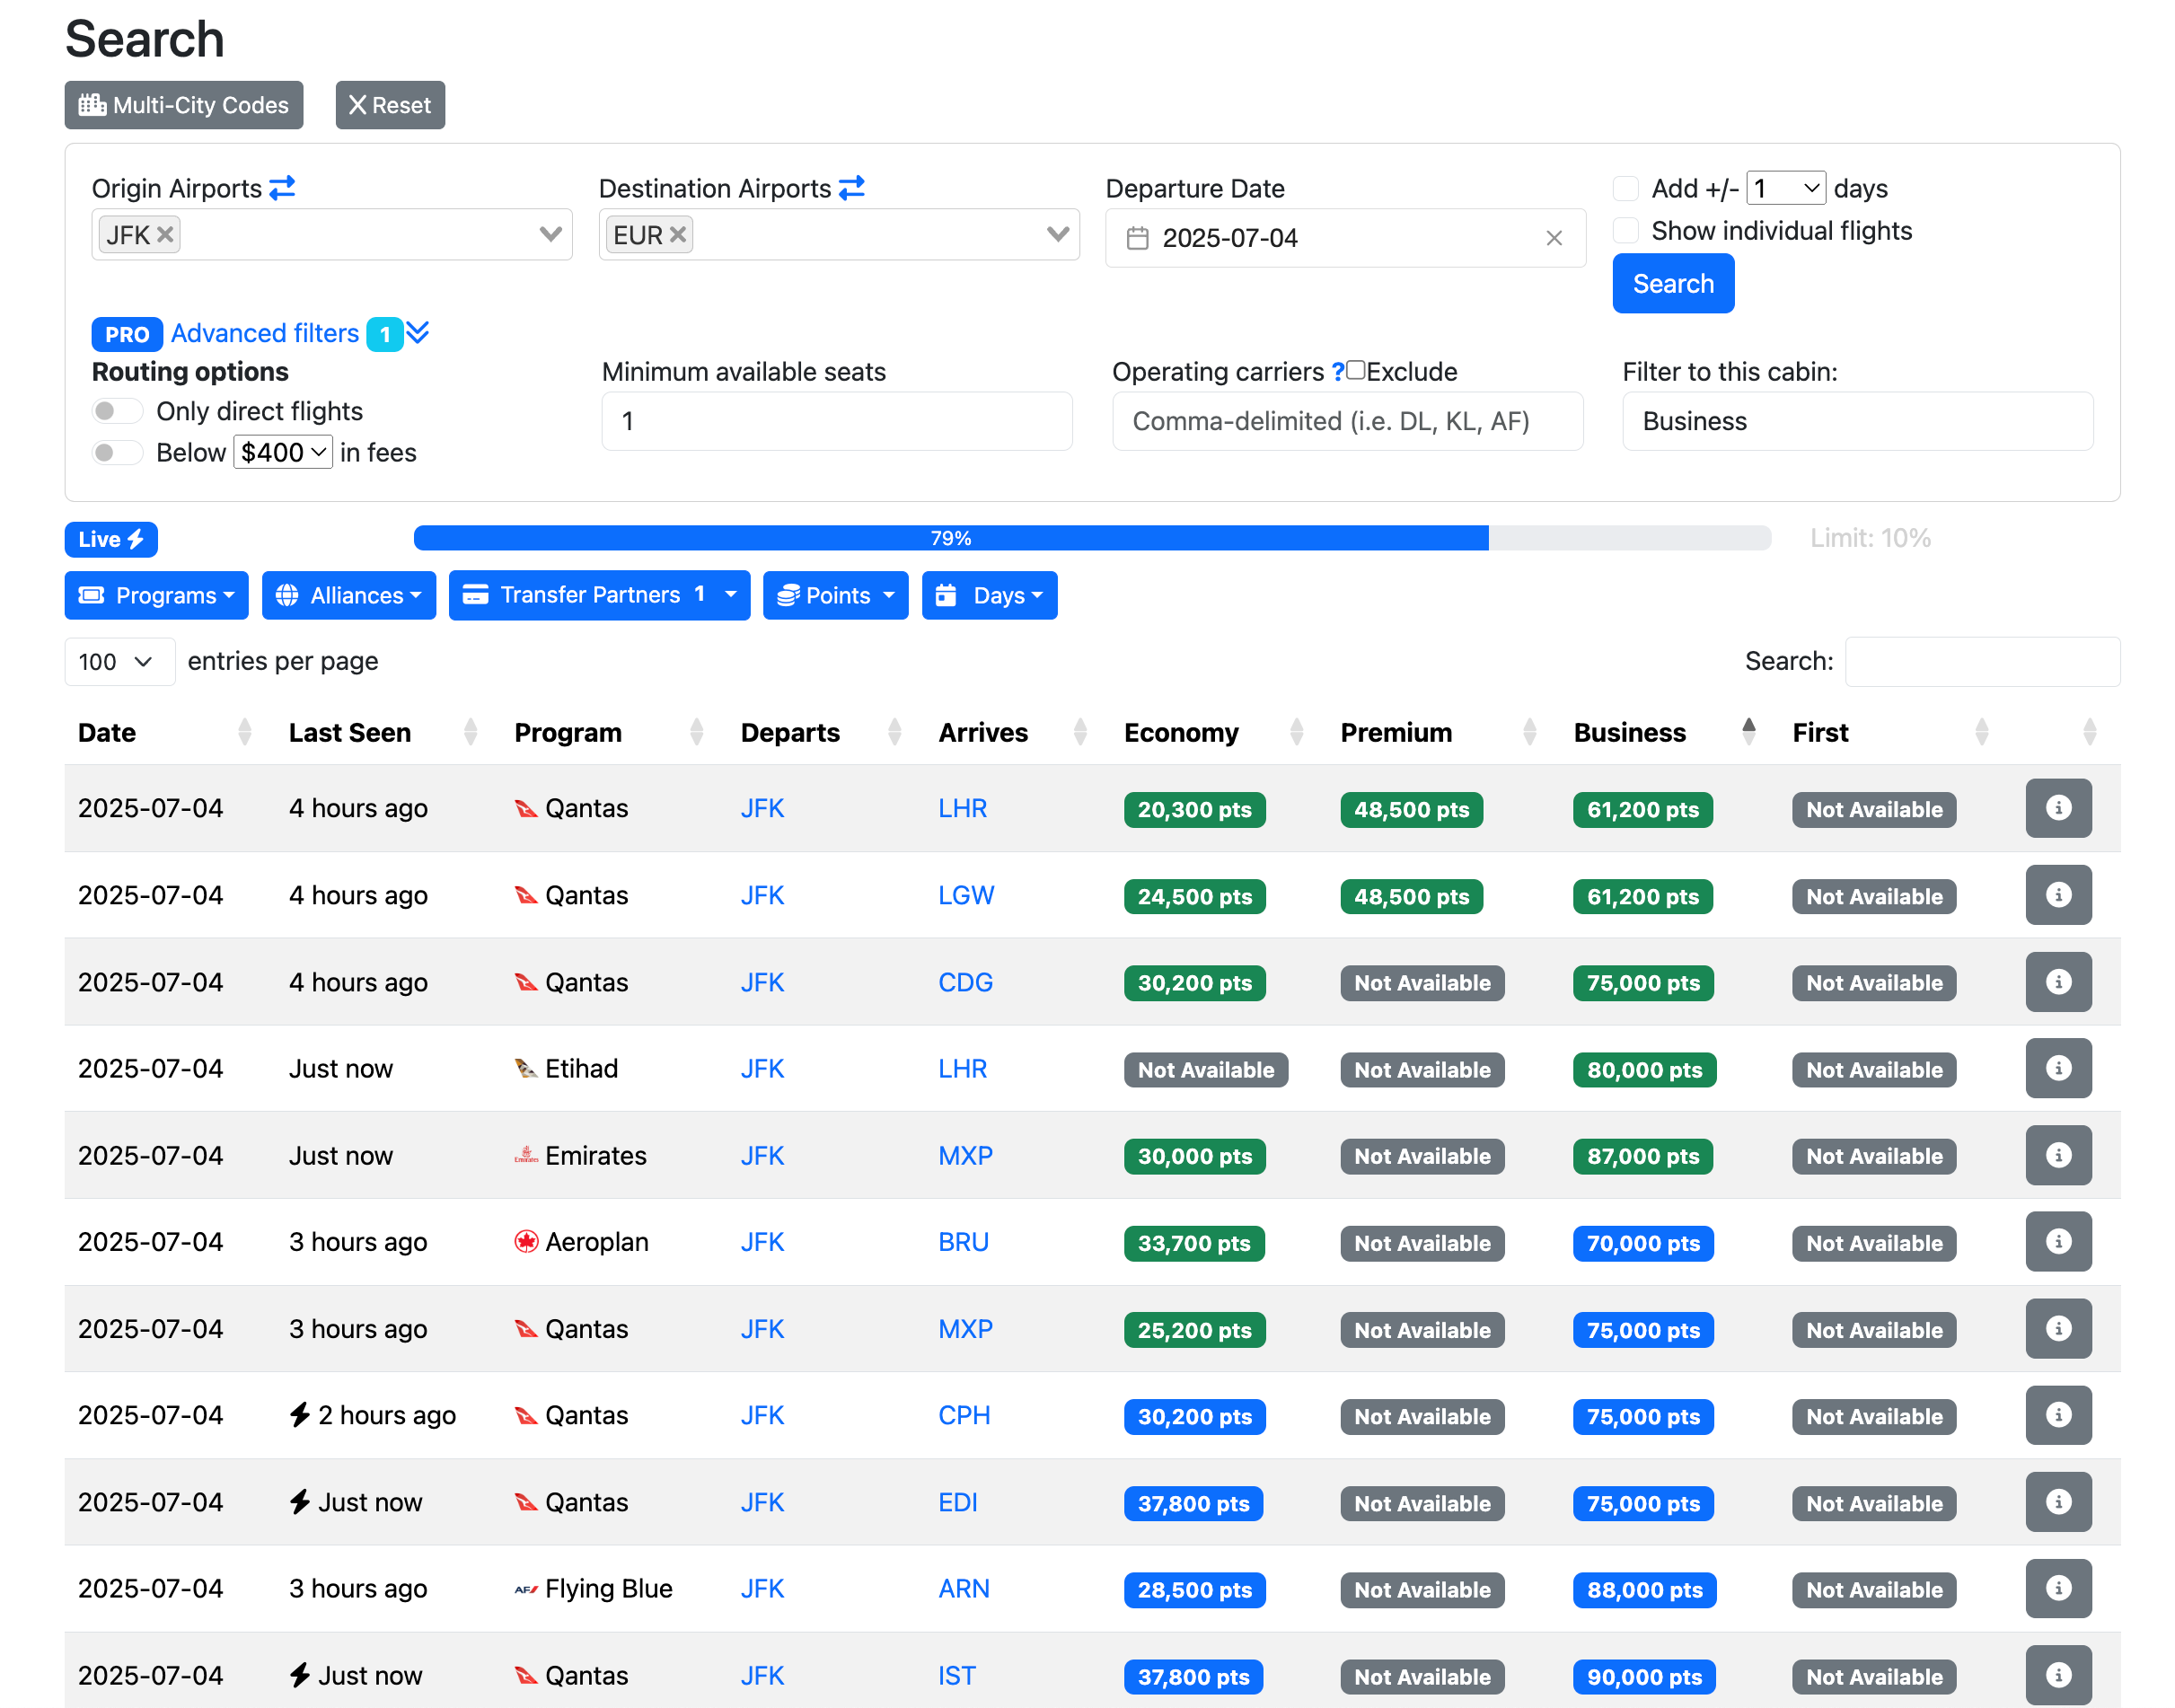Remove the EUR destination tag
Viewport: 2175px width, 1708px height.
[x=678, y=234]
